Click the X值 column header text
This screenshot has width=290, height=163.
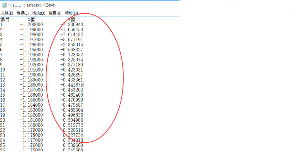31,19
